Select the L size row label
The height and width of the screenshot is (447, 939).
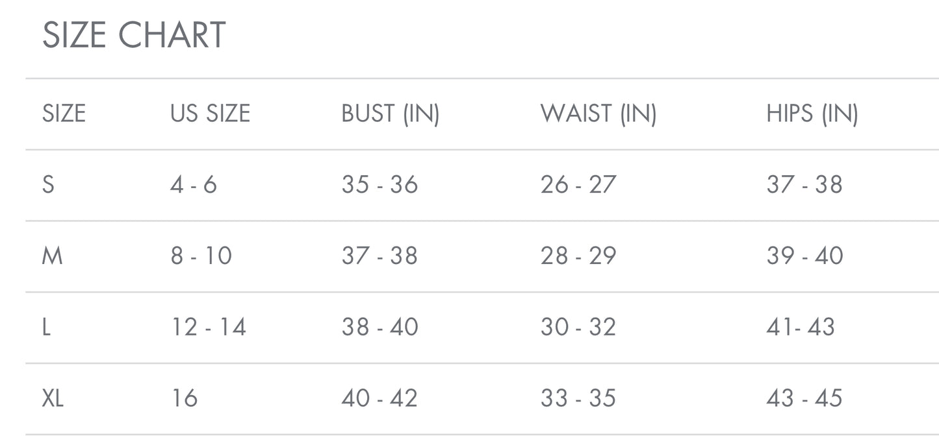(46, 327)
